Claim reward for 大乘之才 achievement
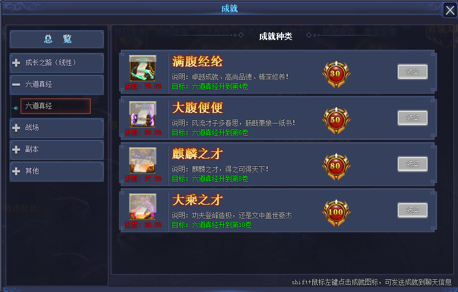This screenshot has height=292, width=458. point(412,210)
